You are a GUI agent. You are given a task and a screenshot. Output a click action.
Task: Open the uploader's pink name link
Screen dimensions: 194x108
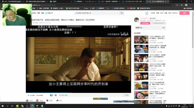tap(144, 18)
